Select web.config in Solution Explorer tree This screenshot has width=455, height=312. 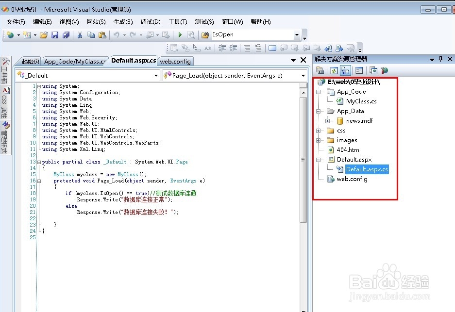352,179
